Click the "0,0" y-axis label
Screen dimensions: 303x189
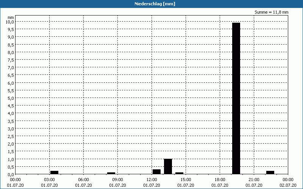tap(11, 174)
